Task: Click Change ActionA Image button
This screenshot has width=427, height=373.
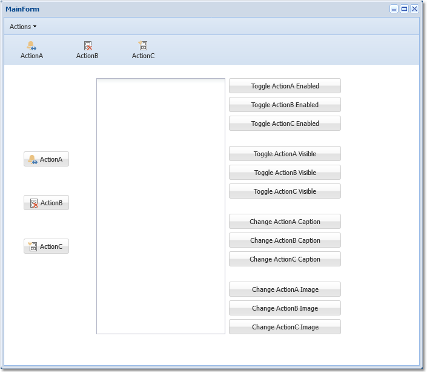Action: pos(285,289)
